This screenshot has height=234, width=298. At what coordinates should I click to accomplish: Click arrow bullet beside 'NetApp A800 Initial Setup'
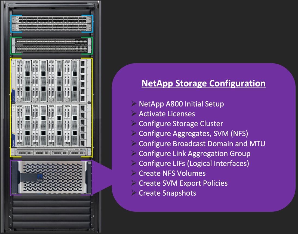click(x=134, y=104)
